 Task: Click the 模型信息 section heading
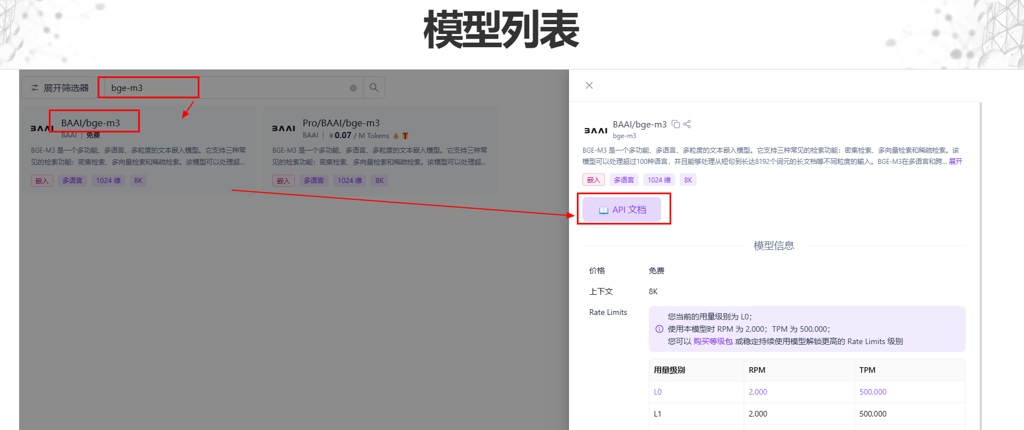click(x=773, y=245)
